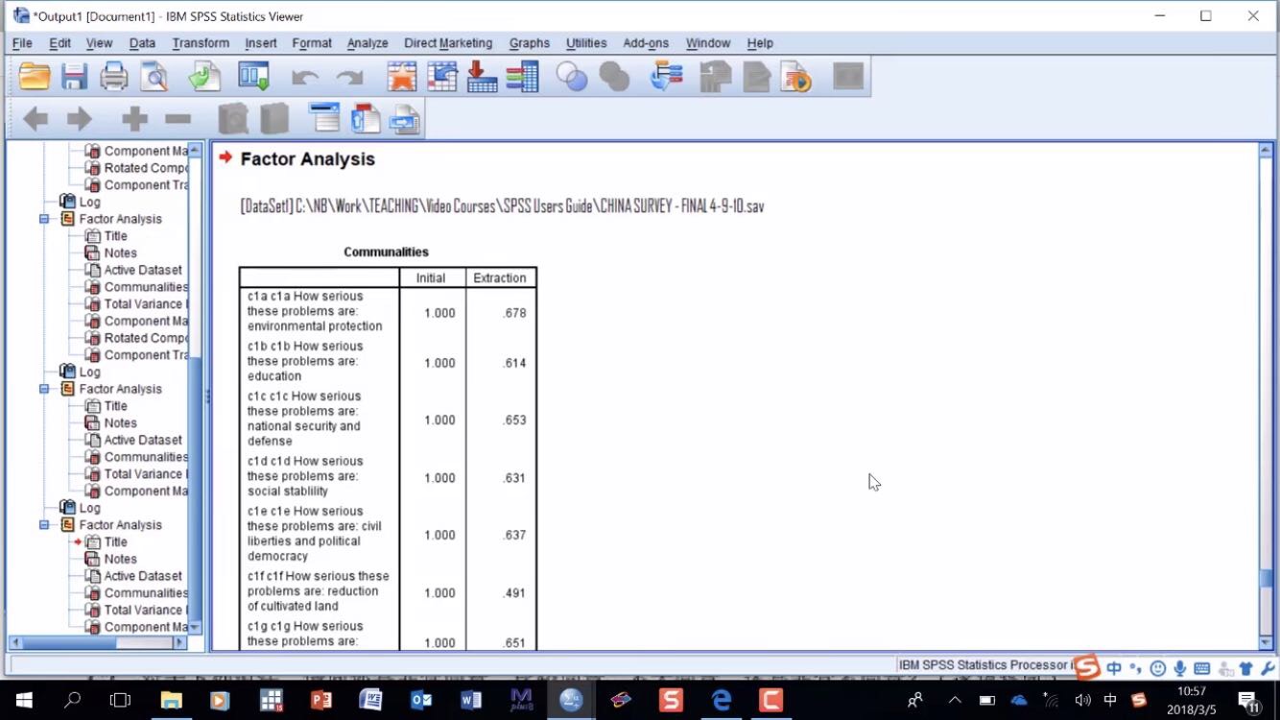Open the Direct Marketing menu
1280x720 pixels.
click(x=448, y=43)
